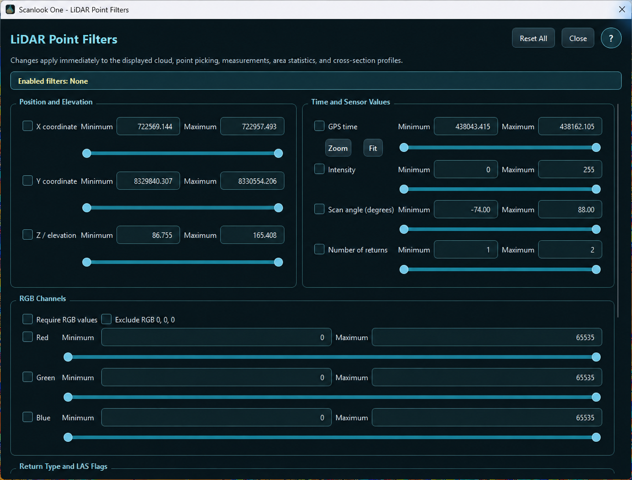The width and height of the screenshot is (632, 480).
Task: Click the Number of returns minimum field
Action: tap(466, 249)
